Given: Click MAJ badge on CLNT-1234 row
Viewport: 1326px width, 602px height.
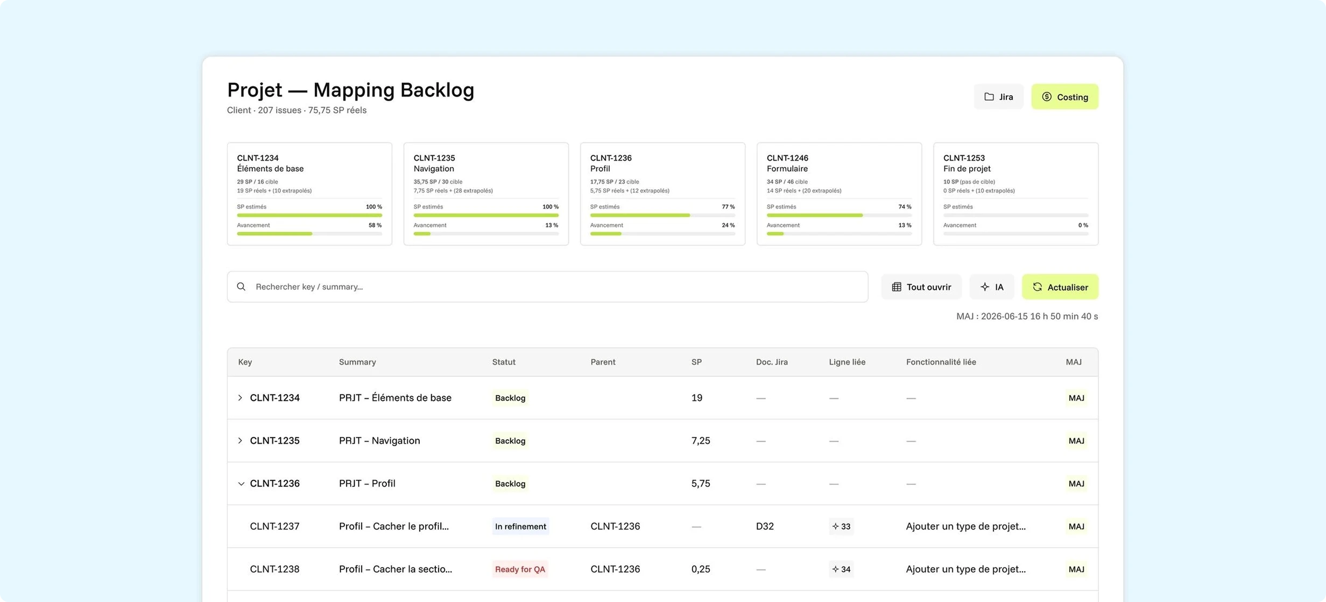Looking at the screenshot, I should [1076, 398].
